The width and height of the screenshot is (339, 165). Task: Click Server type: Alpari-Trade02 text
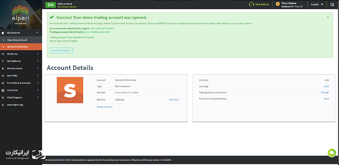(64, 41)
